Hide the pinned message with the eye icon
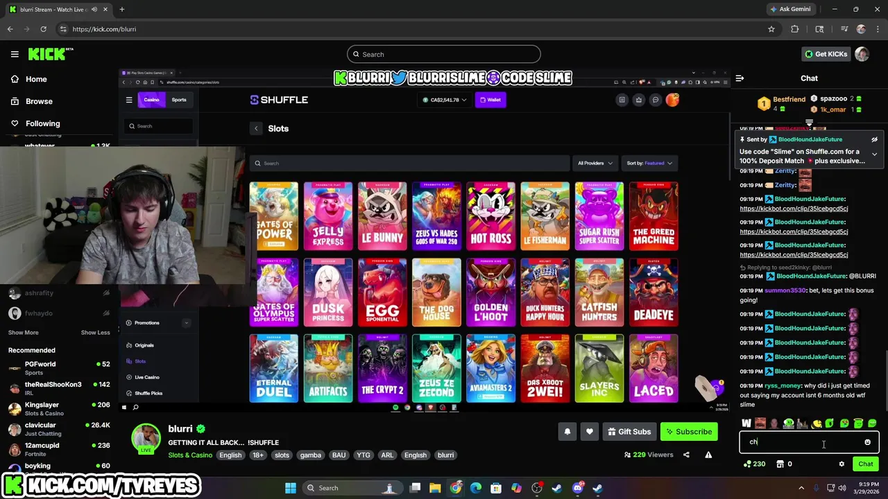 click(874, 139)
